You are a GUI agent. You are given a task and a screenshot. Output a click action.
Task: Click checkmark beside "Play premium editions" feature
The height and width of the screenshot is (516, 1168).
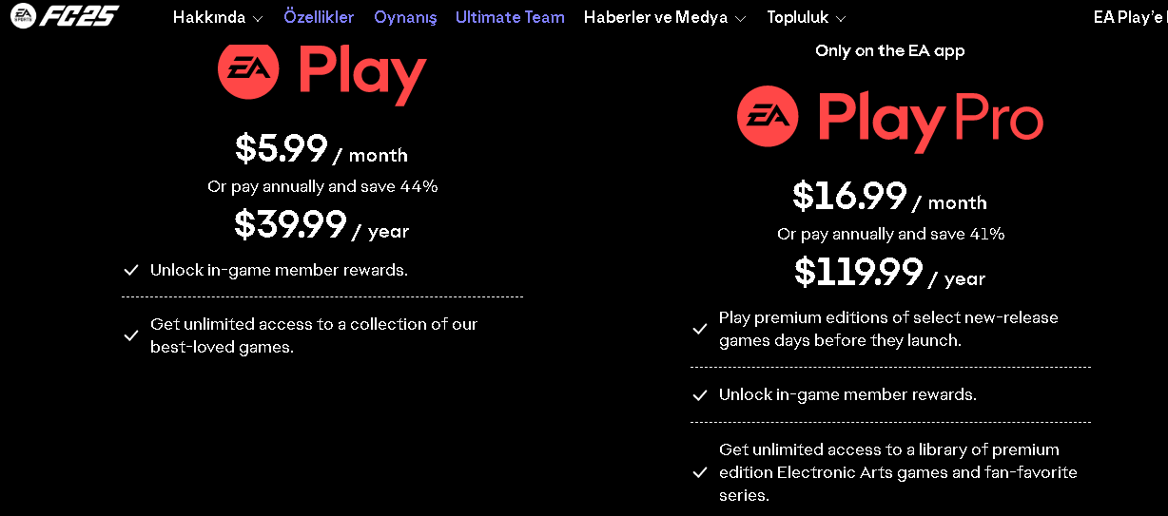[700, 329]
